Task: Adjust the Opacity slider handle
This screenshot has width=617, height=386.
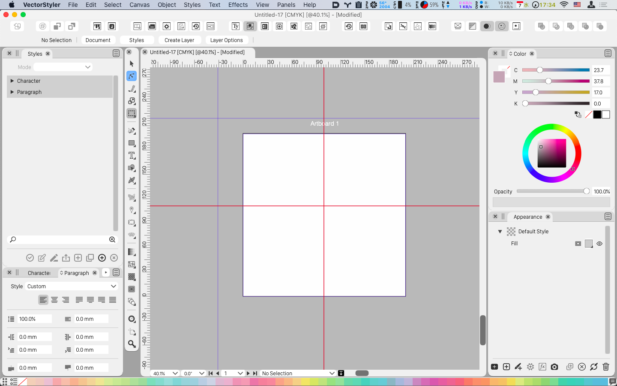Action: pos(586,191)
